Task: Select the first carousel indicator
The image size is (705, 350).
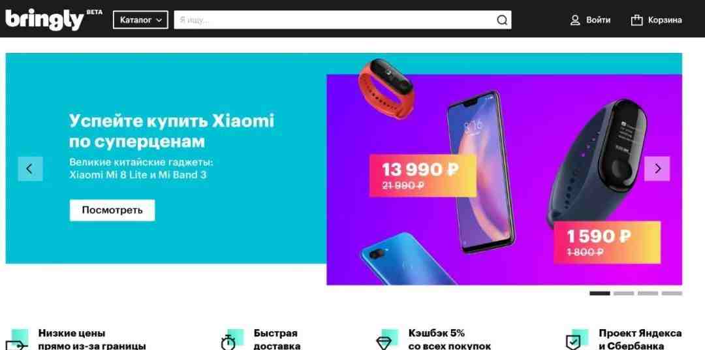Action: pyautogui.click(x=600, y=293)
